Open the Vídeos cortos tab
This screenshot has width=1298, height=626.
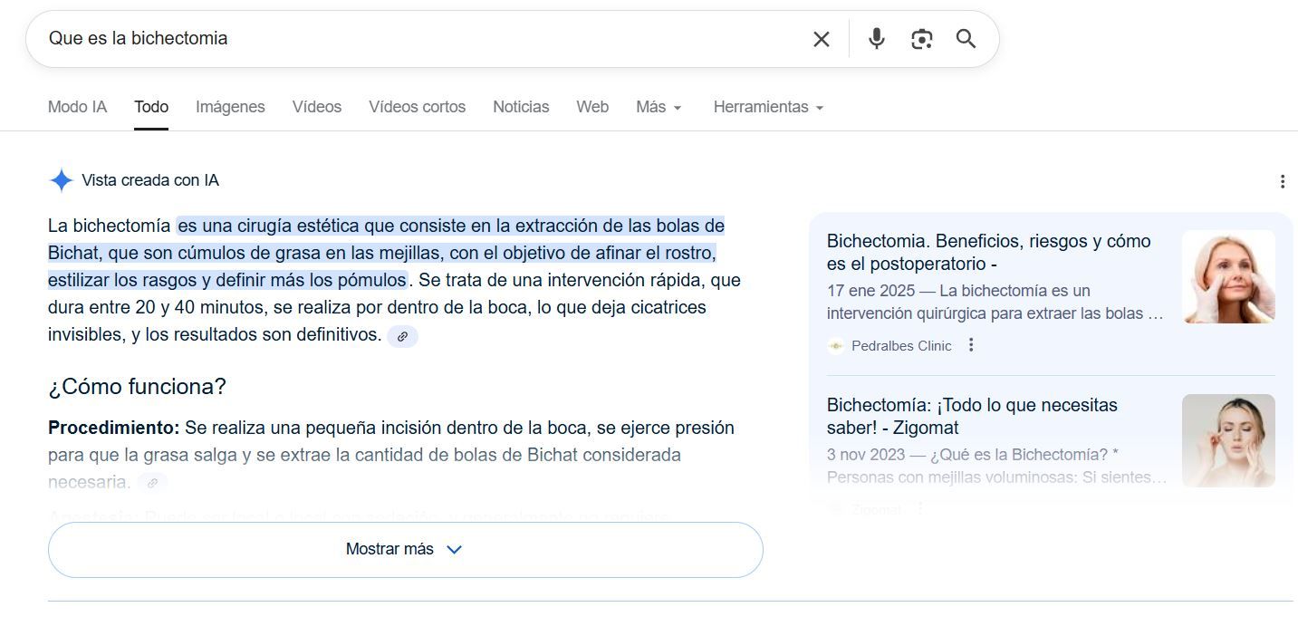[417, 107]
